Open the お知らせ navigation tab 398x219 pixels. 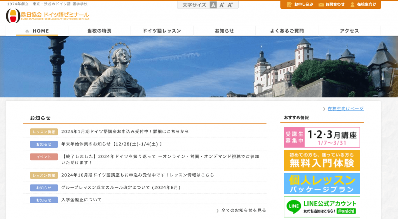(x=224, y=31)
